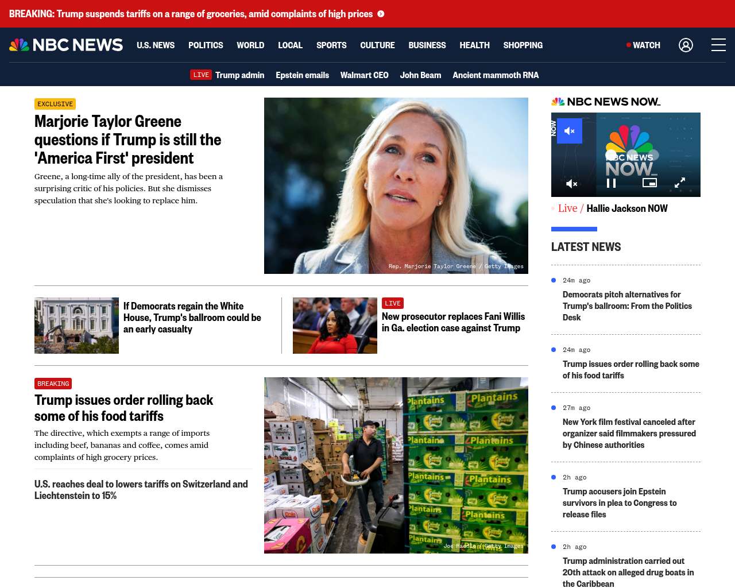Switch to the Sports section
Viewport: 735px width, 588px height.
[331, 45]
